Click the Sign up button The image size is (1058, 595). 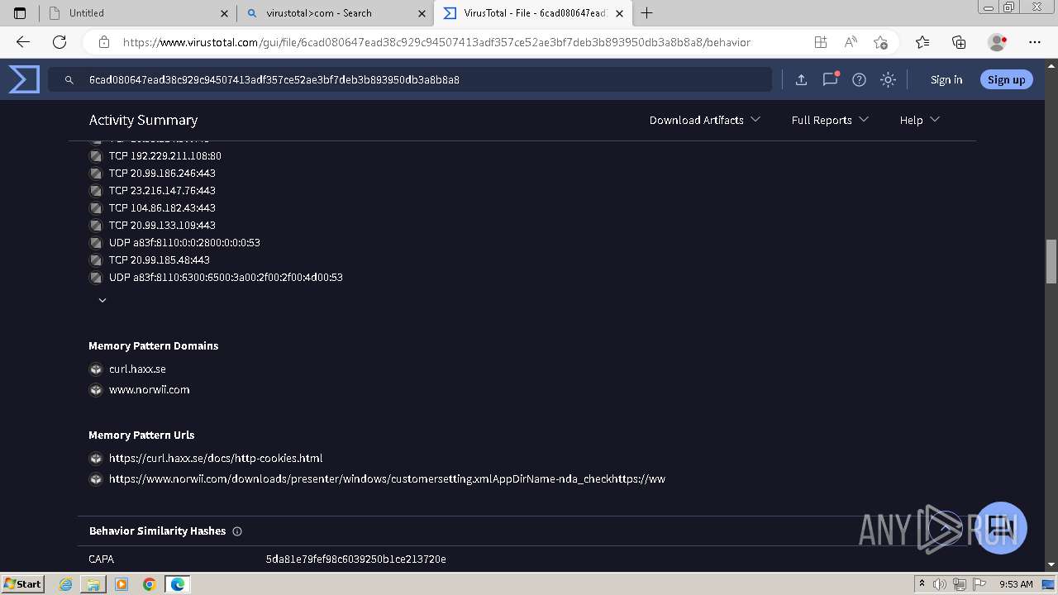[1006, 79]
